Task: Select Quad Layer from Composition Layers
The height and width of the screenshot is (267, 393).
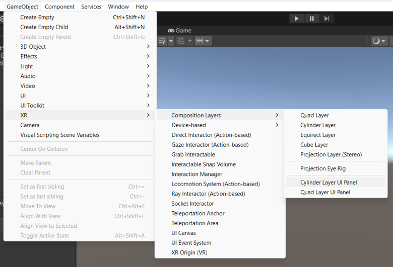Action: (314, 116)
